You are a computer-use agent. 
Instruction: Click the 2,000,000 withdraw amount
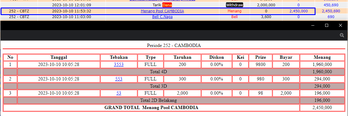pyautogui.click(x=266, y=5)
